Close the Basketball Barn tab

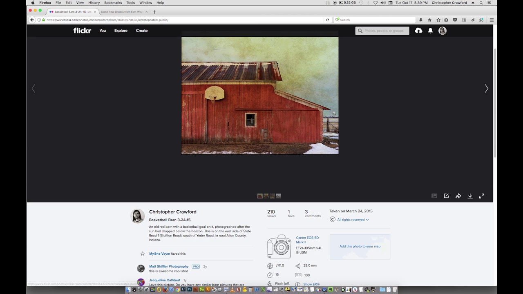(x=95, y=12)
